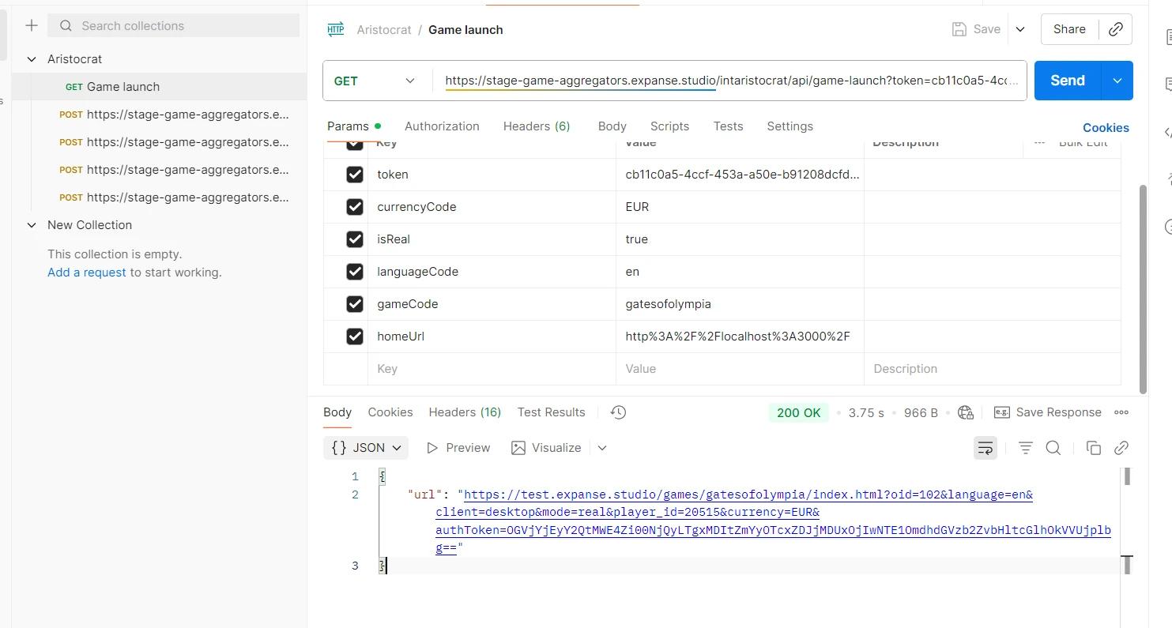1172x628 pixels.
Task: Click the chain link icon in the response toolbar
Action: (1121, 448)
